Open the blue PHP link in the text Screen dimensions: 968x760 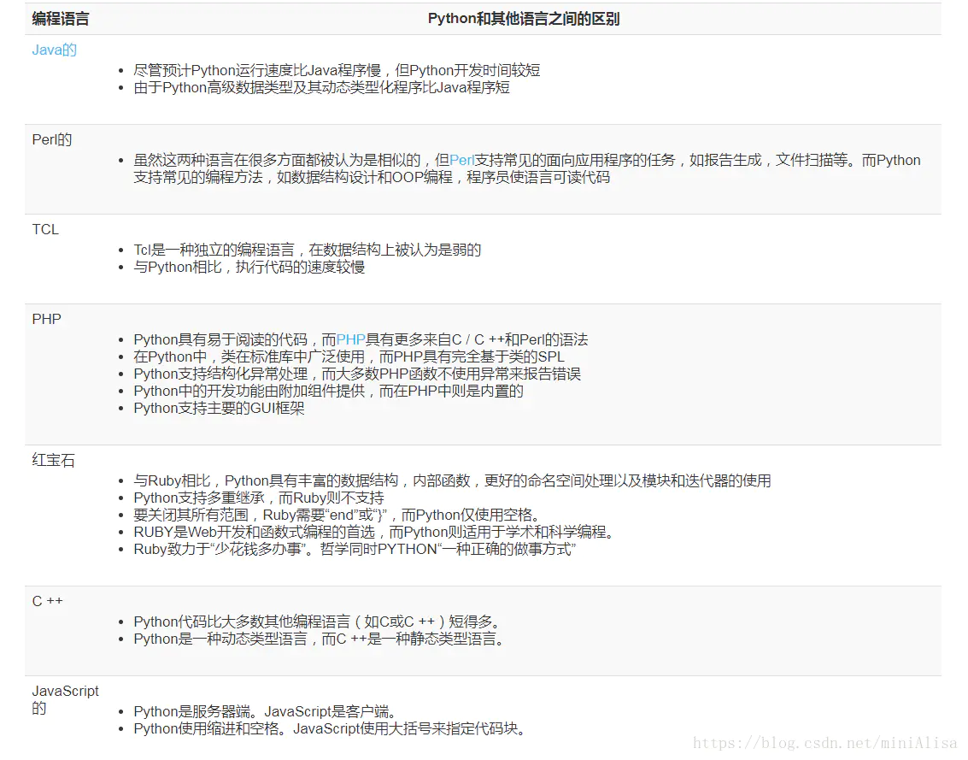point(350,339)
